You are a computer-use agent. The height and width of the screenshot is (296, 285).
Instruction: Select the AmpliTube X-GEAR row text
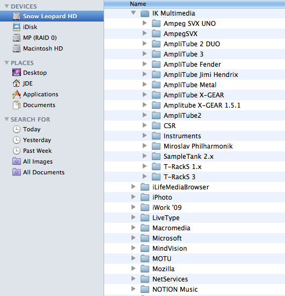click(x=194, y=95)
